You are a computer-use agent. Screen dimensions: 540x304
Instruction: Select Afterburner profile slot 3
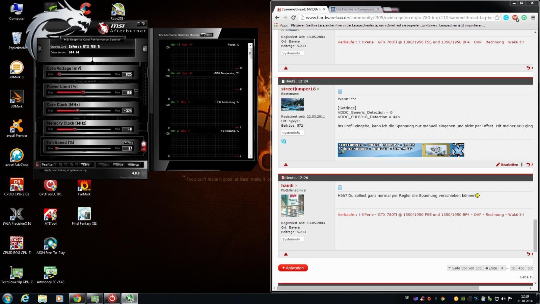66,165
